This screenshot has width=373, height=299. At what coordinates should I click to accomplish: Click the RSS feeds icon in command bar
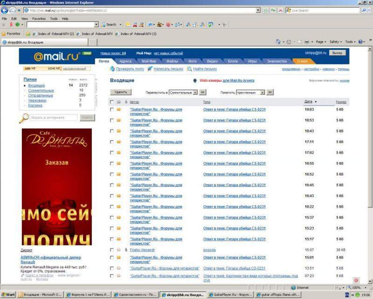(289, 42)
